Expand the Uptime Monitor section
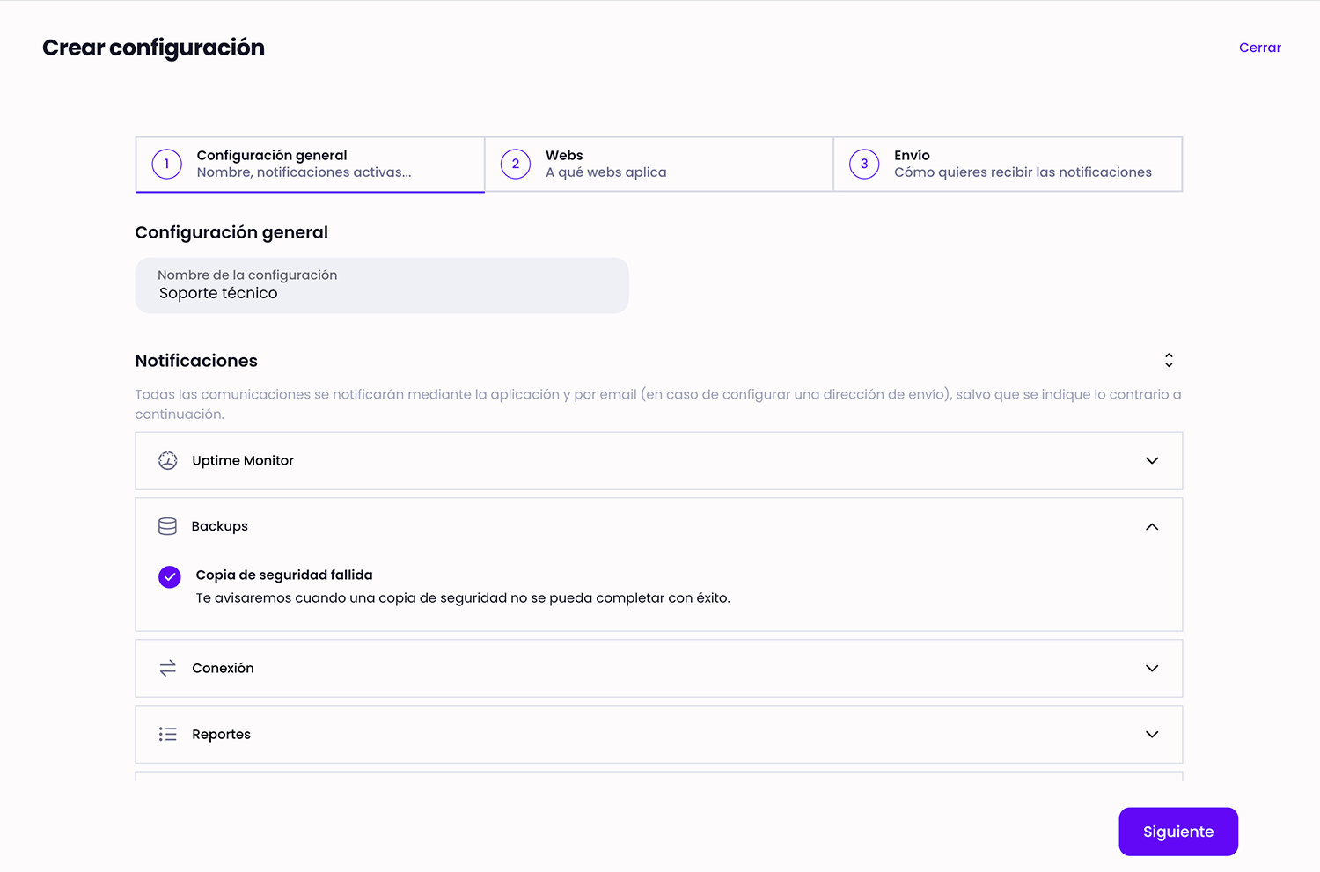The image size is (1320, 872). (x=1151, y=460)
